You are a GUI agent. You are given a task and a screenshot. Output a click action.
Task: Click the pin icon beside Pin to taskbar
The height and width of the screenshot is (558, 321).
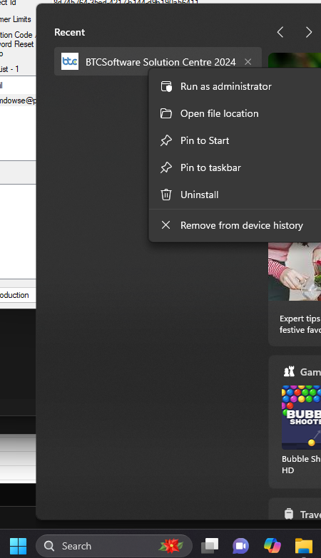[x=166, y=167]
